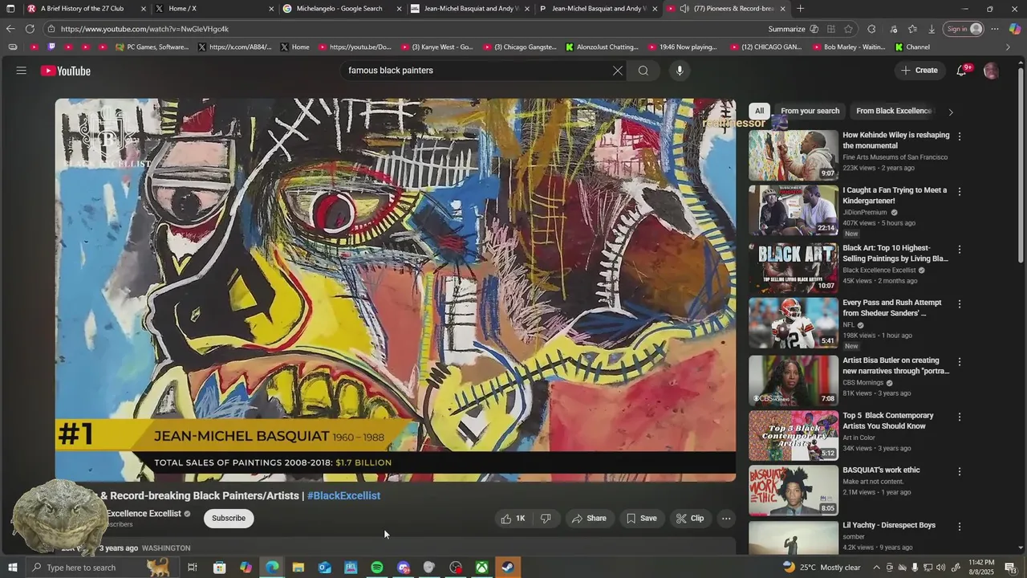Expand the bookmarks bar overflow chevron
The image size is (1027, 578).
(1009, 47)
